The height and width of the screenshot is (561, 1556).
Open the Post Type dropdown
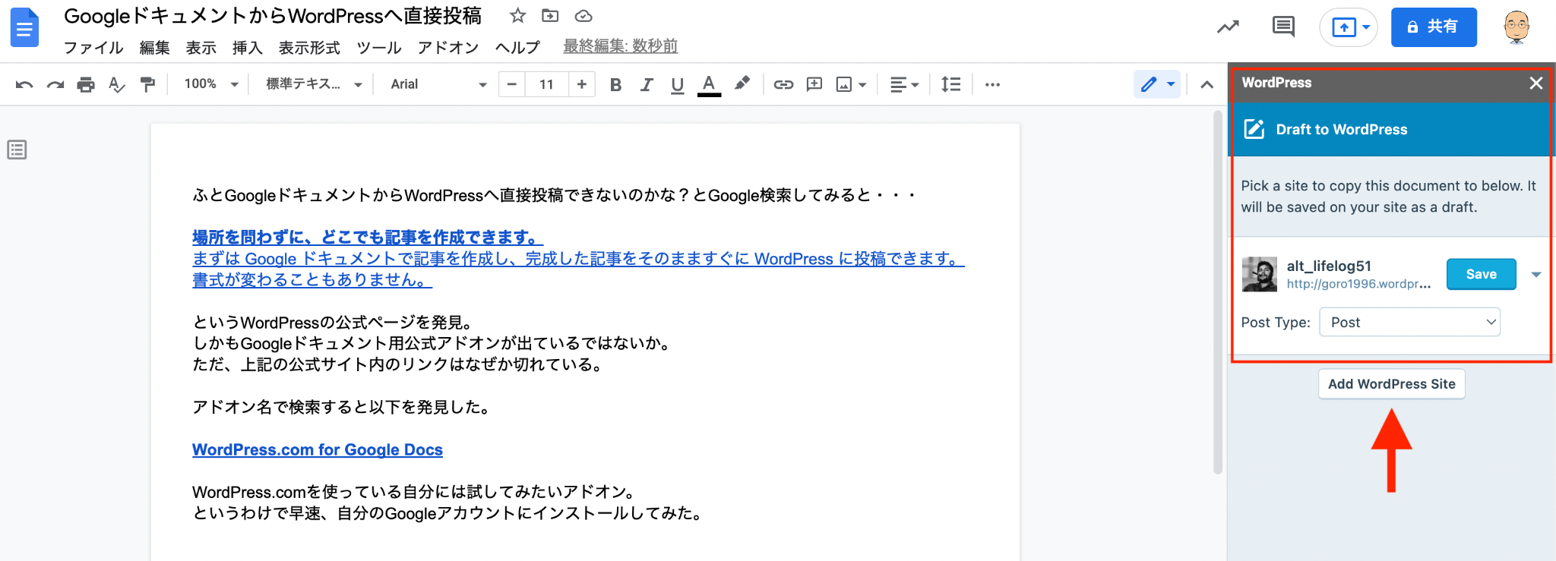point(1409,322)
